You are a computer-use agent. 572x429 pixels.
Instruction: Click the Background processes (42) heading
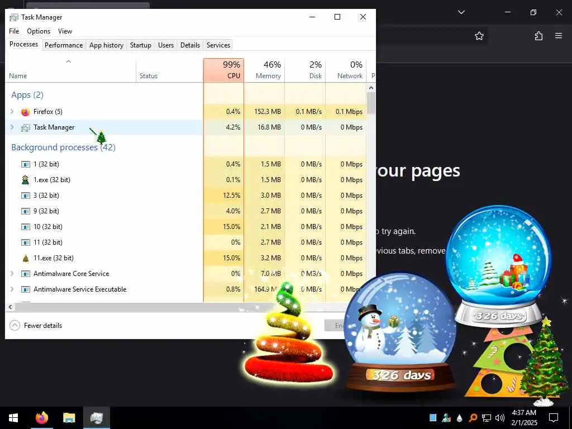tap(64, 147)
